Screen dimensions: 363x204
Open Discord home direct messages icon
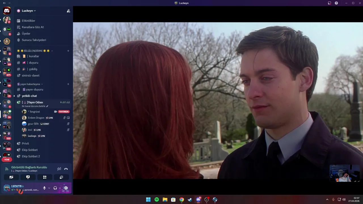pos(7,11)
